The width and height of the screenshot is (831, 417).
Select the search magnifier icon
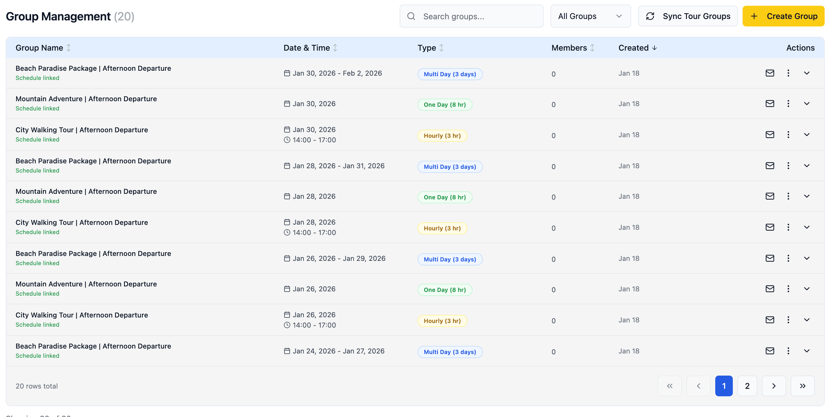(411, 16)
